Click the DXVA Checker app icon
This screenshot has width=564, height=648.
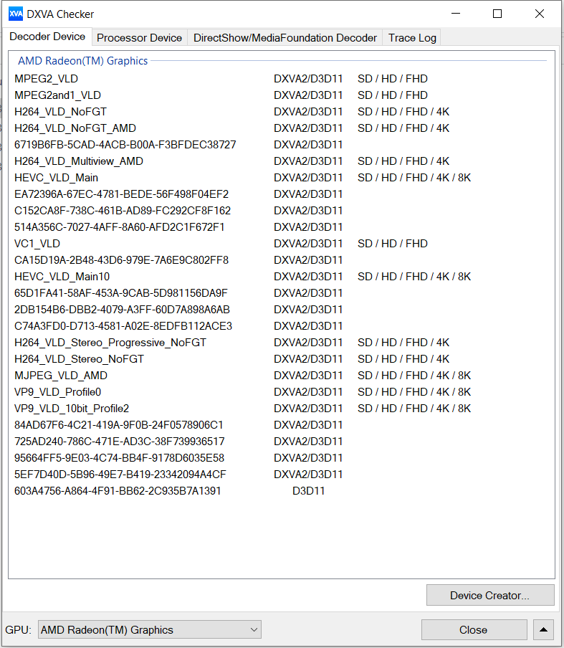click(x=15, y=14)
